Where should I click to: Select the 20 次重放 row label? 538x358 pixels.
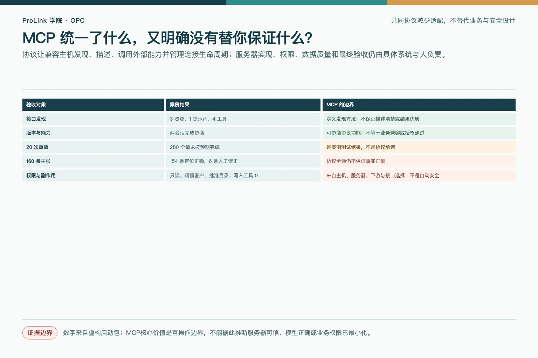pyautogui.click(x=93, y=147)
